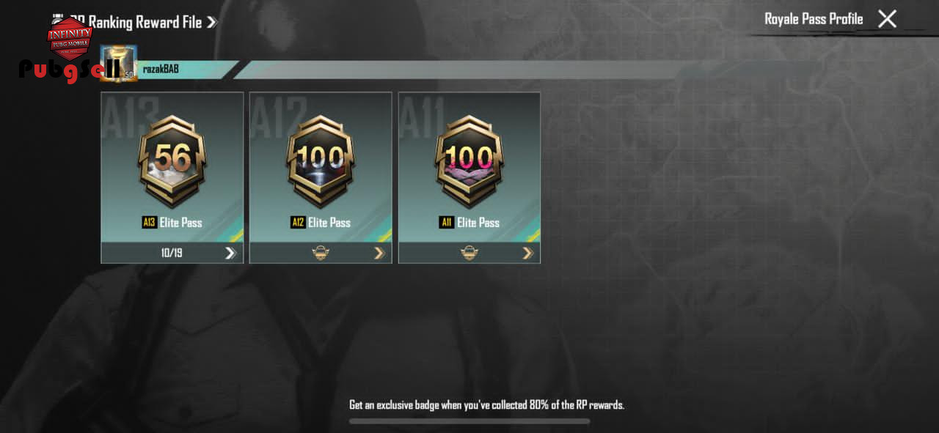939x433 pixels.
Task: Click the arrow next to RP Ranking Reward File
Action: [x=211, y=23]
